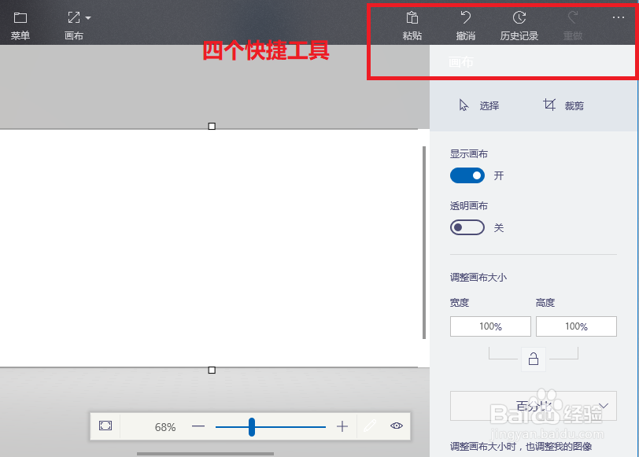
Task: Activate the Select (选择) tool
Action: click(481, 105)
